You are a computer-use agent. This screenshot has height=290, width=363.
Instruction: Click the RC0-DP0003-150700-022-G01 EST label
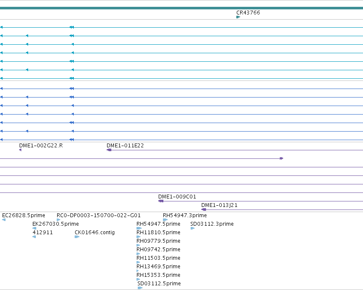[x=99, y=215]
